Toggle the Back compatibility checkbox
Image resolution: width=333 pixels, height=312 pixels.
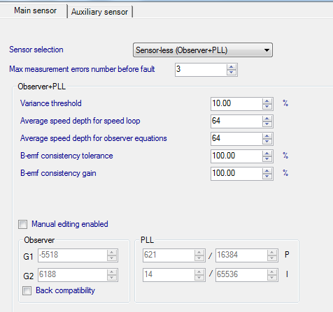[x=27, y=291]
